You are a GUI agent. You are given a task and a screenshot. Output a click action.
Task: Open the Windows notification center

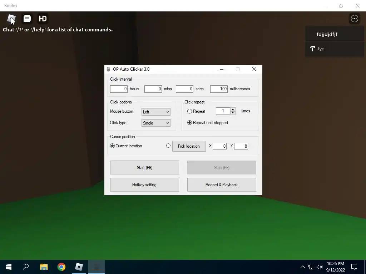[x=354, y=267]
